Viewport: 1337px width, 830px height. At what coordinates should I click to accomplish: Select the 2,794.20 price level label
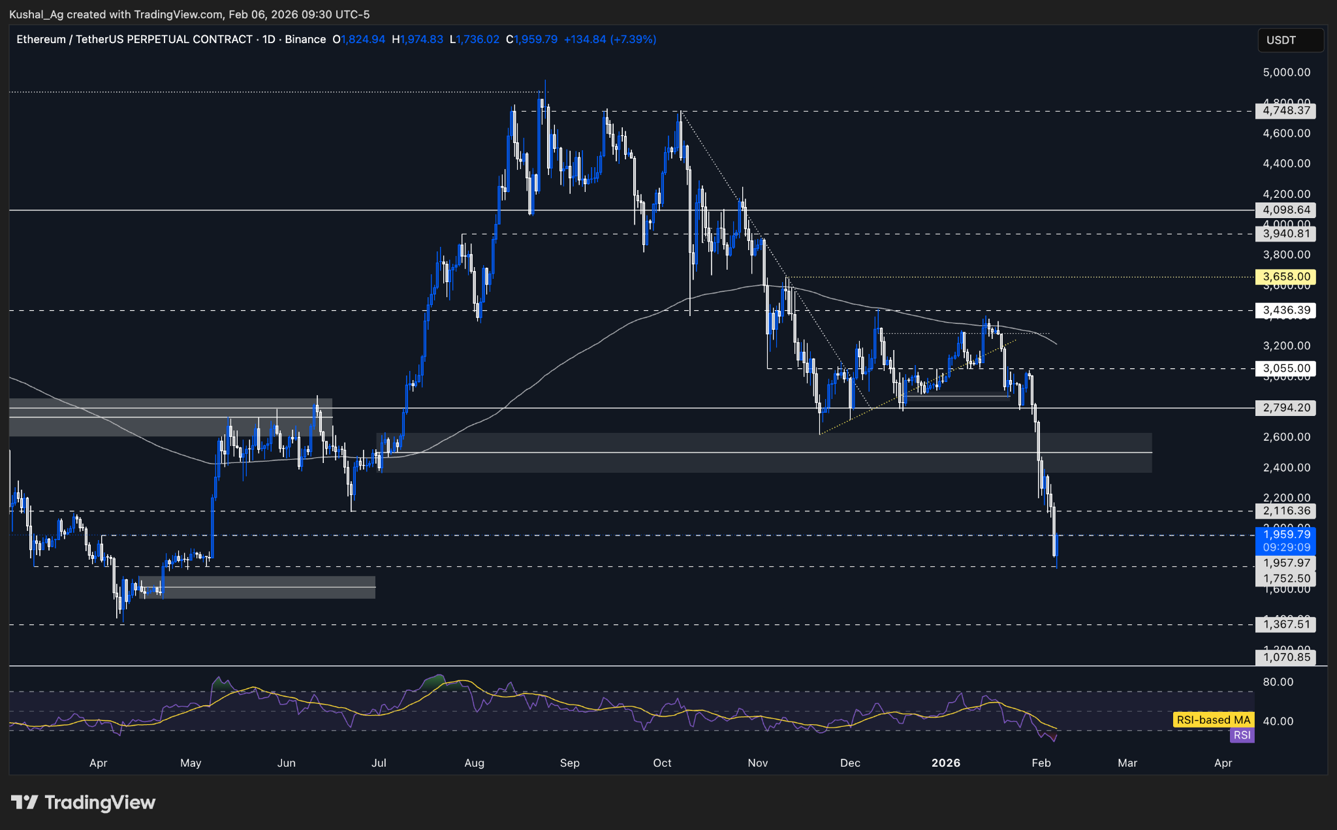pos(1285,408)
